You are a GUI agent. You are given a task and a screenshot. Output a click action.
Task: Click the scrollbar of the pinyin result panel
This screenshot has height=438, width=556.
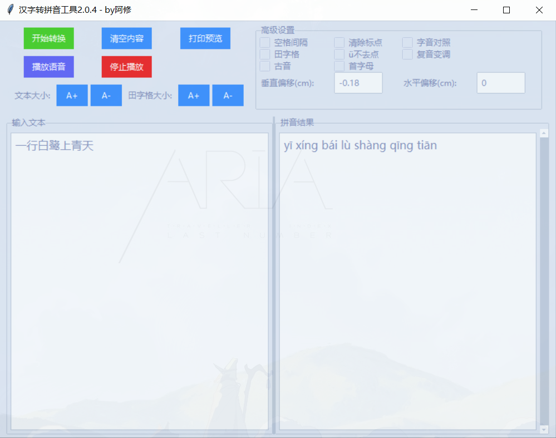(543, 278)
